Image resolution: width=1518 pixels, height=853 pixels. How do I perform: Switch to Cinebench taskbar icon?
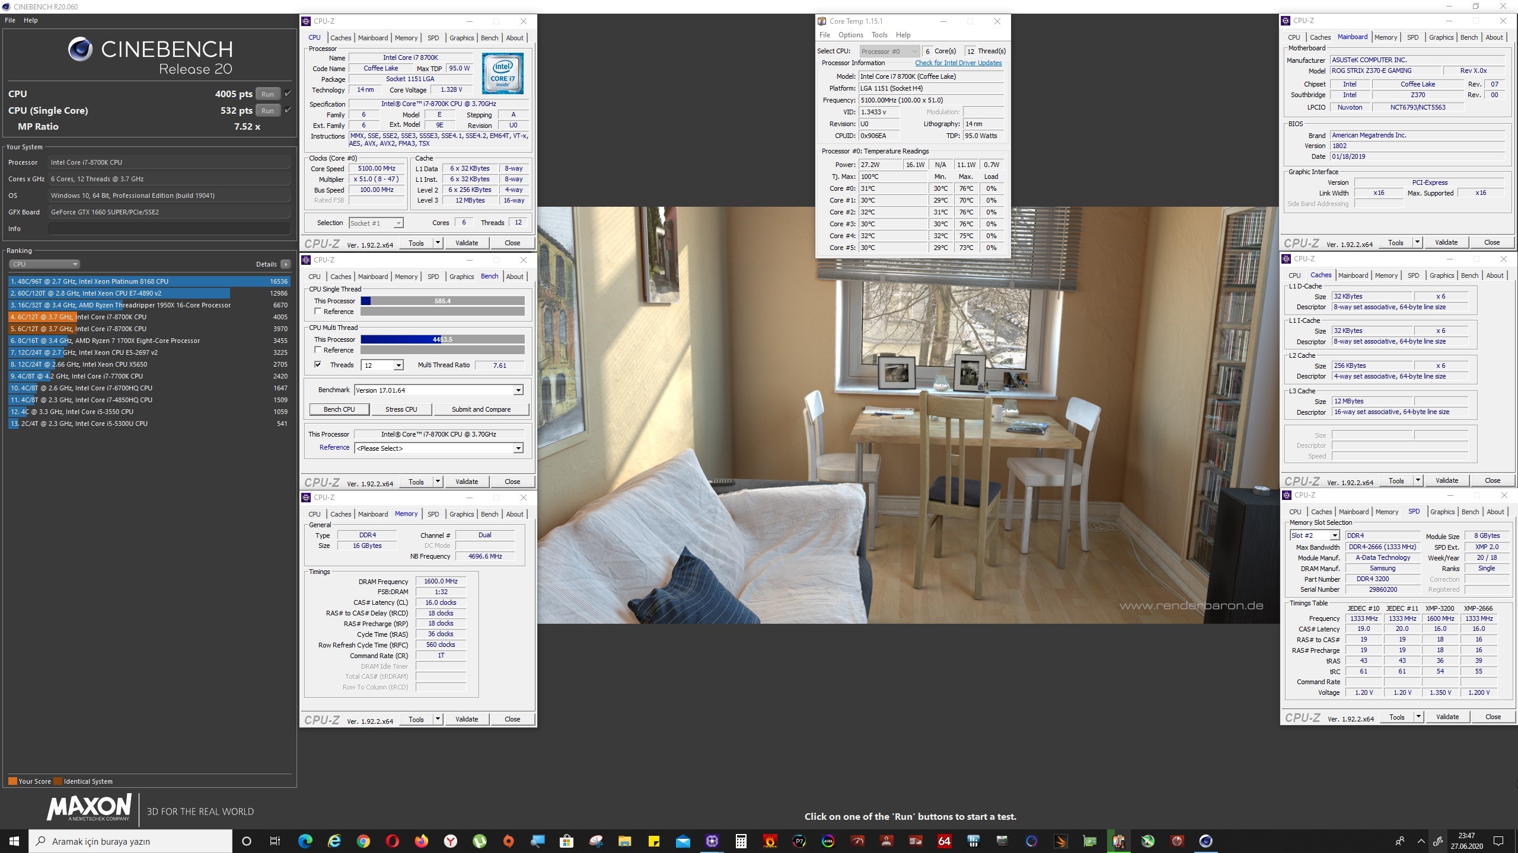(x=1206, y=841)
